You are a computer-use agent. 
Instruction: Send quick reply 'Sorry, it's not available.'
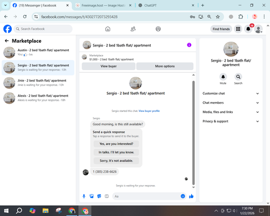[116, 161]
